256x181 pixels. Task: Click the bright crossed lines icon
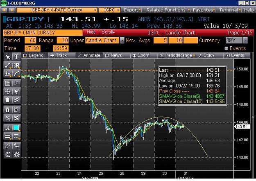click(x=16, y=118)
